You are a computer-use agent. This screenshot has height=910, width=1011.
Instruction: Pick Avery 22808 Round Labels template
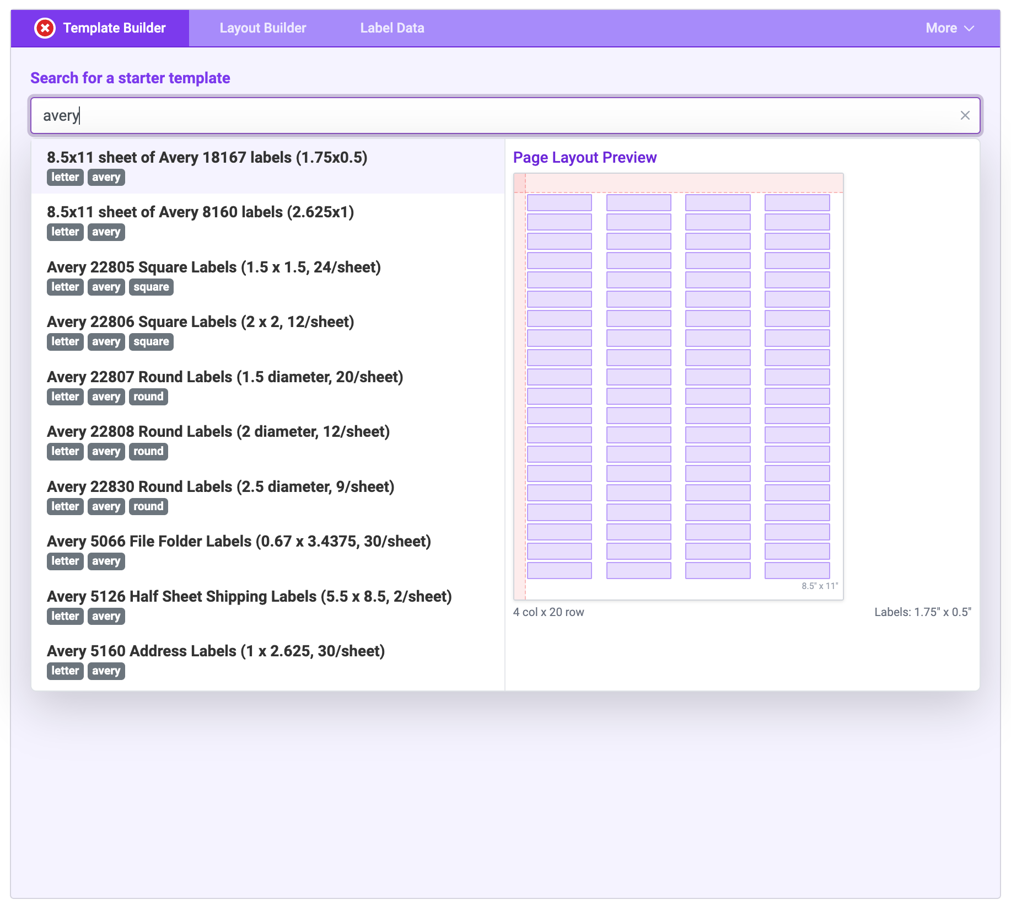[x=268, y=440]
